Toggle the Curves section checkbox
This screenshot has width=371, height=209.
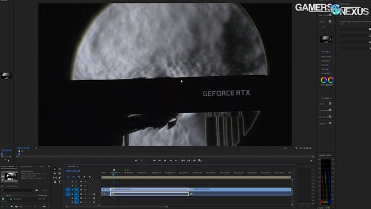coord(330,103)
